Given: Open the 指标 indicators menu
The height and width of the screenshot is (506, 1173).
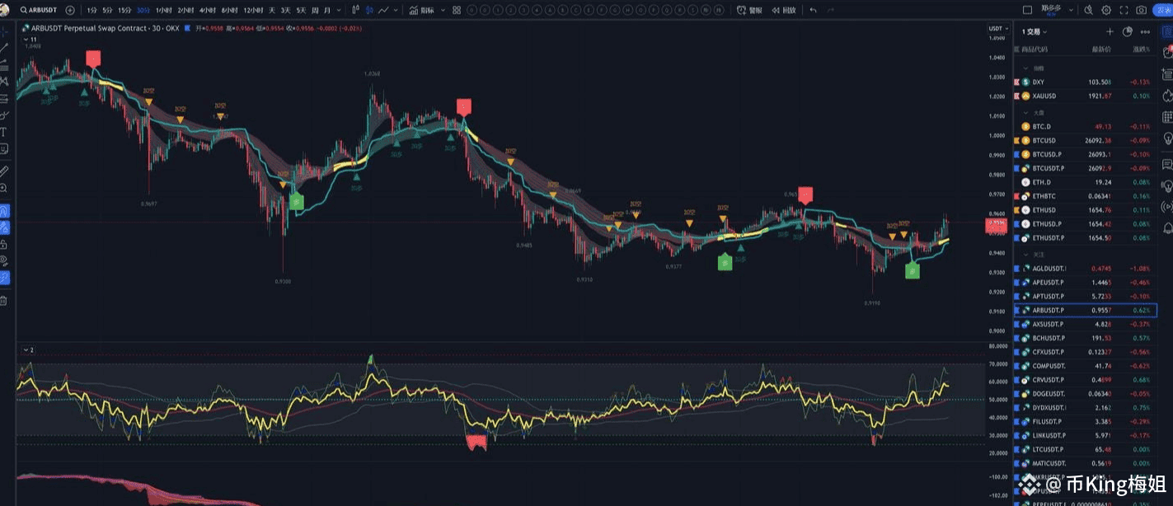Looking at the screenshot, I should (x=421, y=10).
